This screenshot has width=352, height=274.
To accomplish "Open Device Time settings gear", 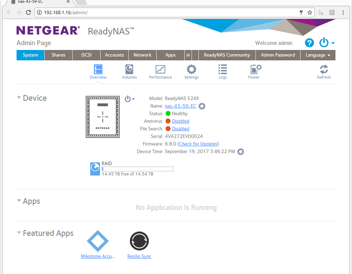I will [x=241, y=152].
